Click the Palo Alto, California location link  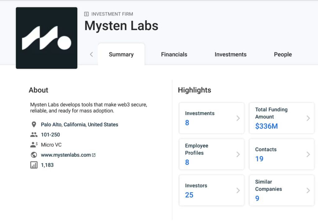click(x=79, y=125)
